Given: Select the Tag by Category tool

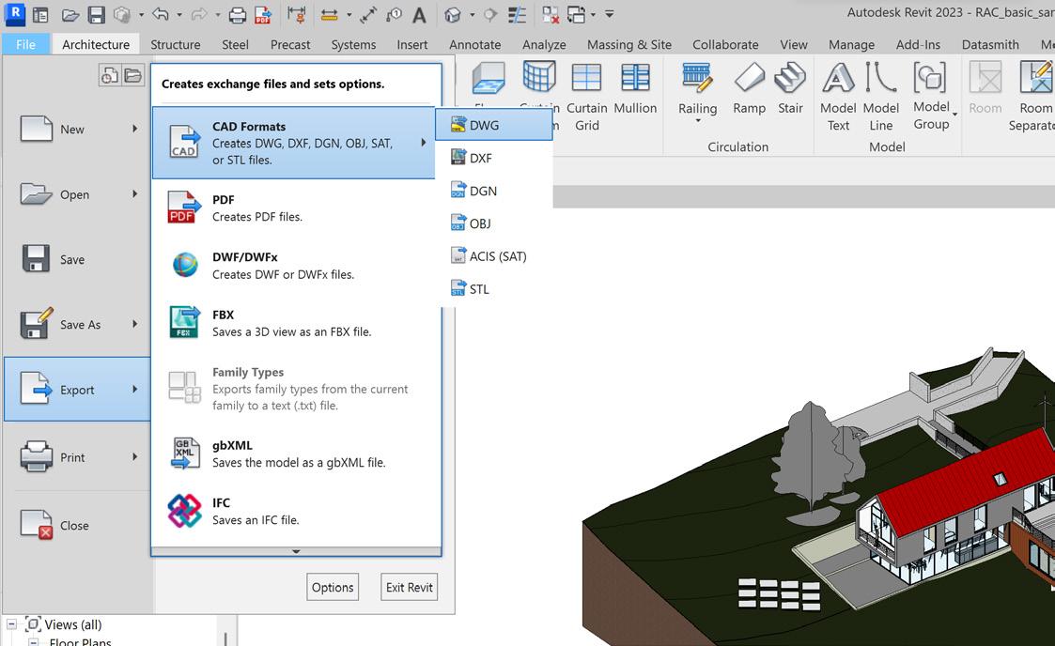Looking at the screenshot, I should click(395, 15).
